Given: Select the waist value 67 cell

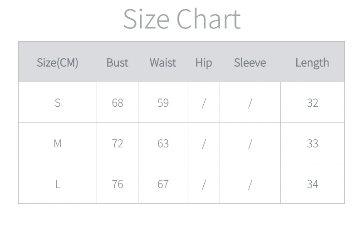Looking at the screenshot, I should (x=163, y=184).
